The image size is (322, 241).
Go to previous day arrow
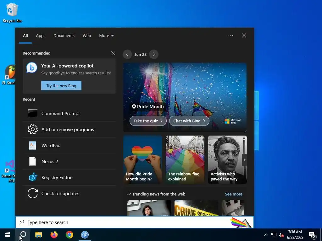(x=127, y=54)
